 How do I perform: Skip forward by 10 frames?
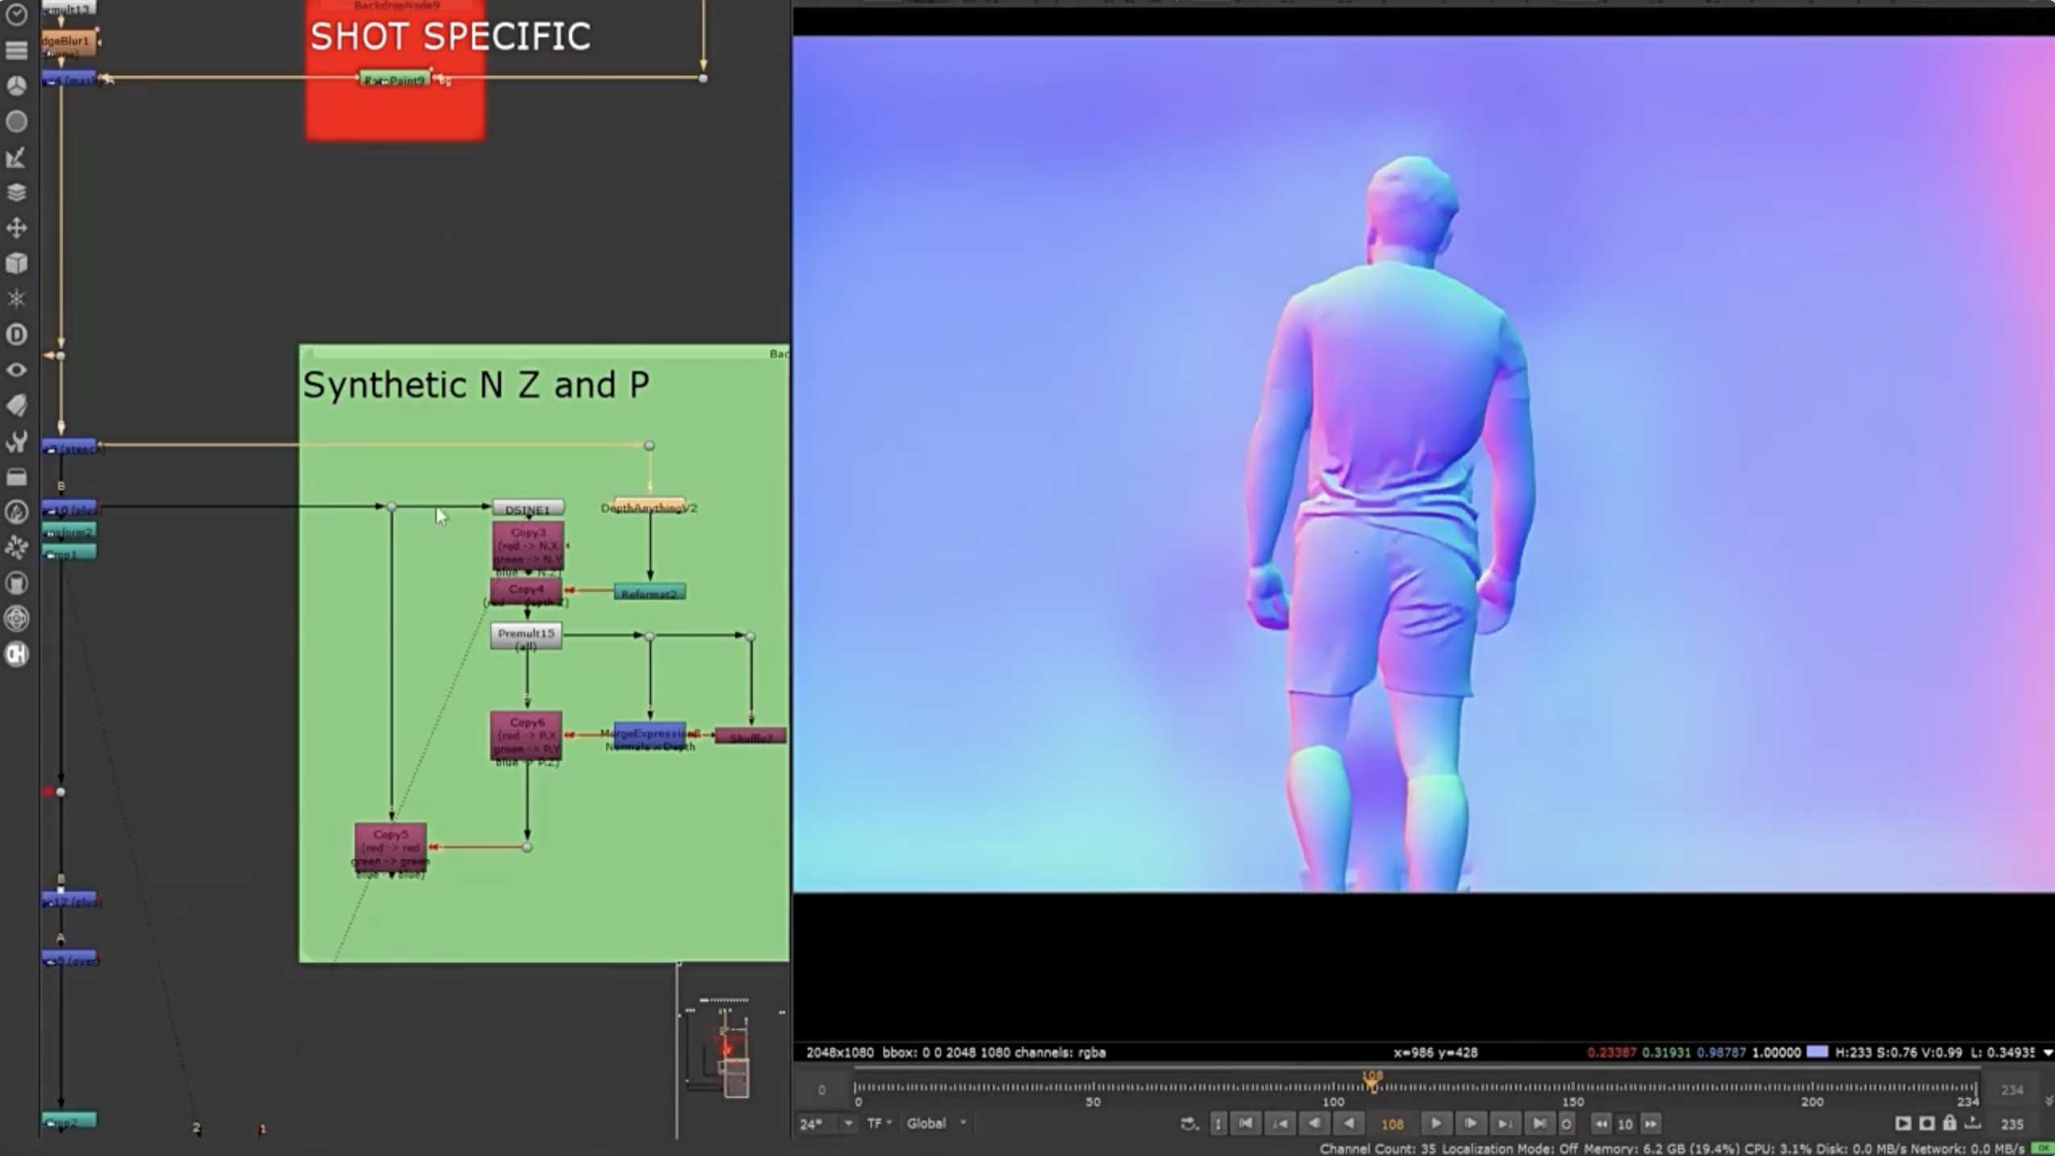click(x=1650, y=1124)
